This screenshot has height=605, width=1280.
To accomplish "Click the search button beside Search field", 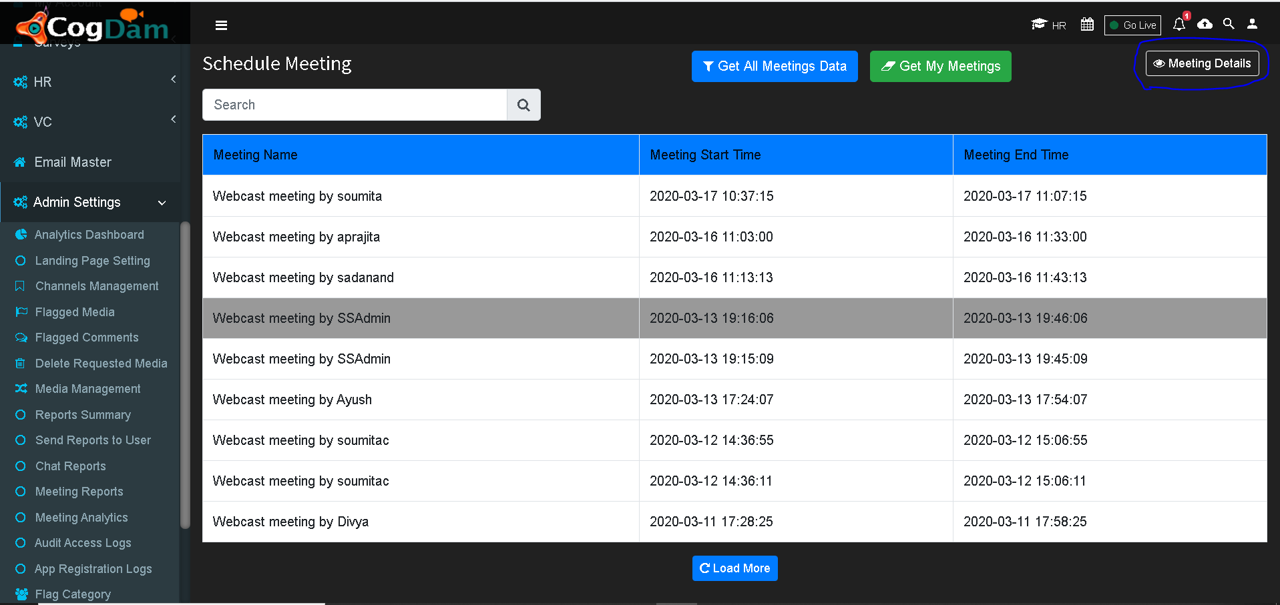I will click(x=523, y=105).
